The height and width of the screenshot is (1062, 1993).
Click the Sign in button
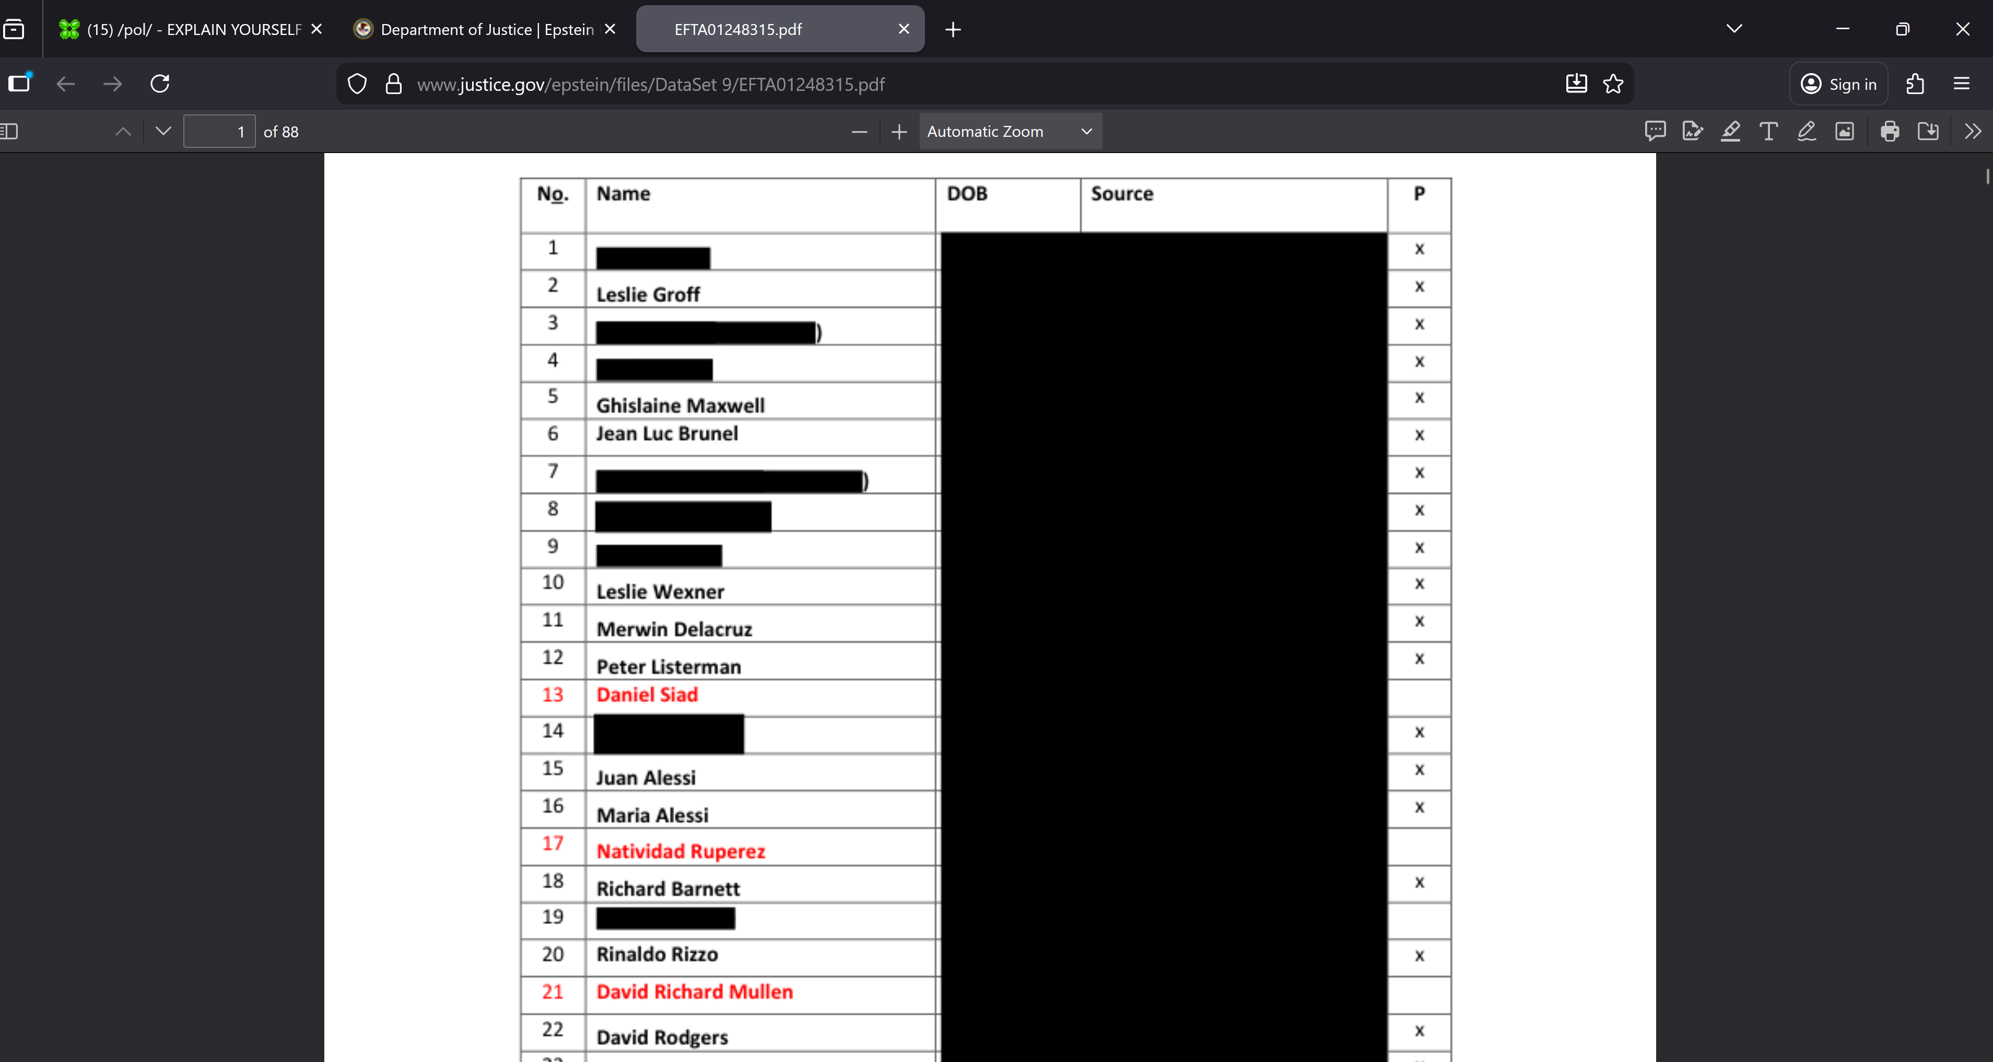(x=1838, y=84)
